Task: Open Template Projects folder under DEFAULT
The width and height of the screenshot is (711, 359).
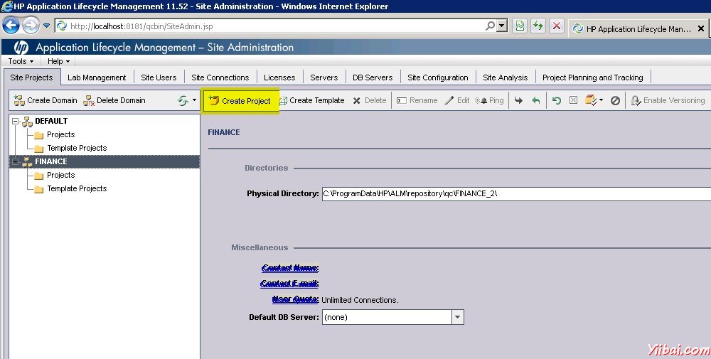Action: 77,149
